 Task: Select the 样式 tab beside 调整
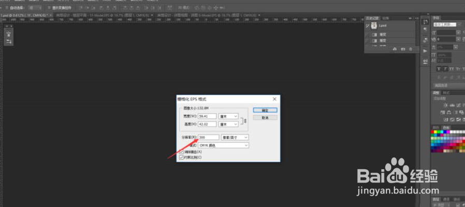pyautogui.click(x=446, y=93)
